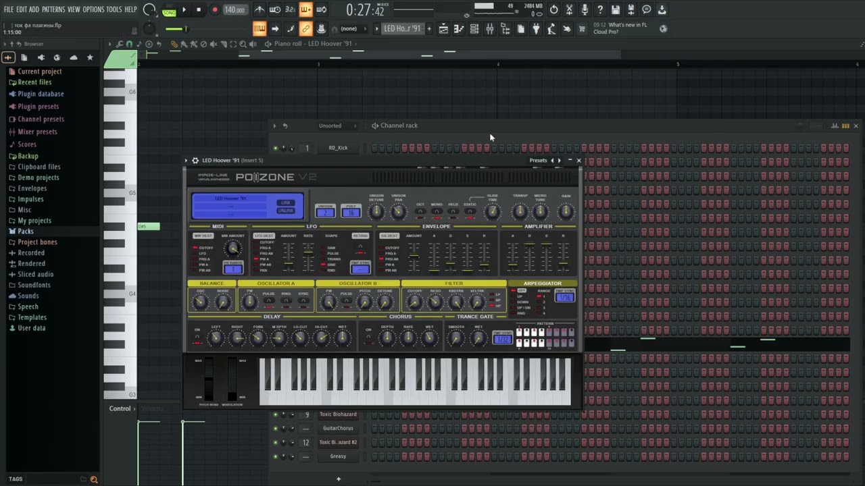Click the undo history icon
The width and height of the screenshot is (865, 486).
point(553,9)
